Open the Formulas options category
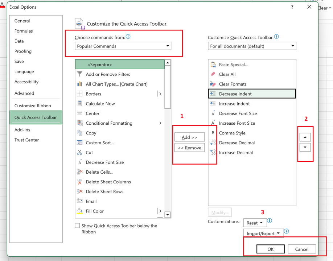The width and height of the screenshot is (333, 261). [24, 31]
